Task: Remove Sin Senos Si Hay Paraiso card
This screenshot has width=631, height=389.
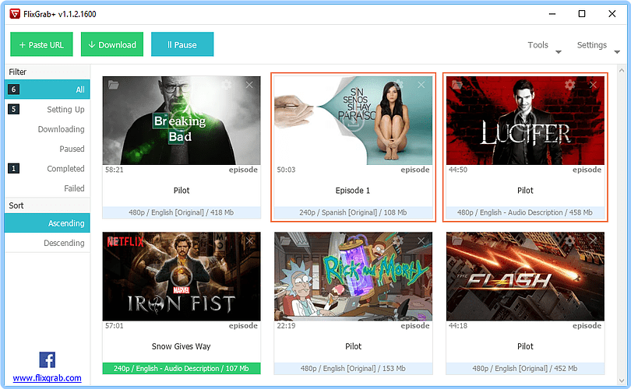Action: click(x=421, y=85)
